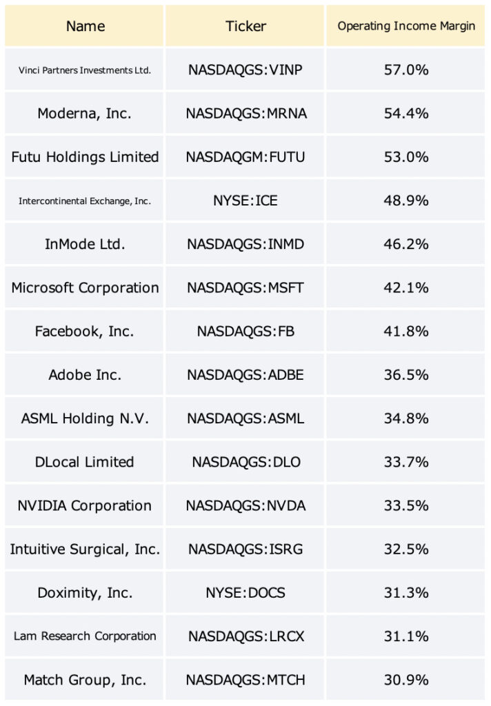This screenshot has height=706, width=491.
Task: Click the Operating Income Margin header
Action: pyautogui.click(x=406, y=26)
